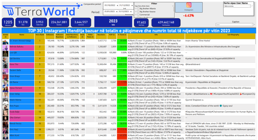The width and height of the screenshot is (258, 140).
Task: Expand the Commercial filter group
Action: 136,15
